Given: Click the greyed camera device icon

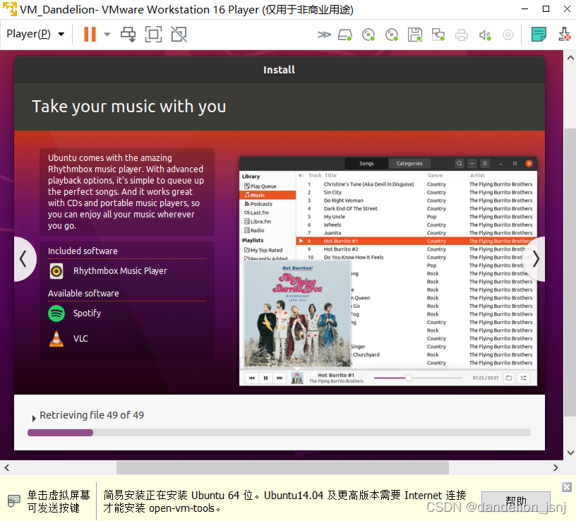Looking at the screenshot, I should tap(508, 35).
